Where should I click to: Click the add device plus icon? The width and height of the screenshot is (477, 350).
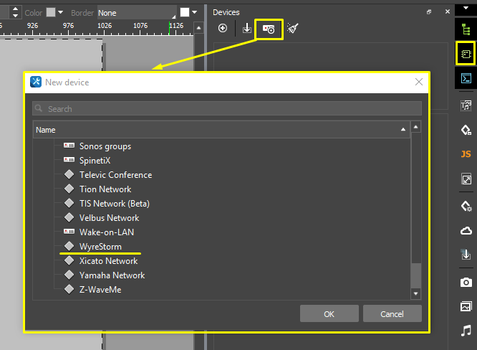[x=223, y=29]
